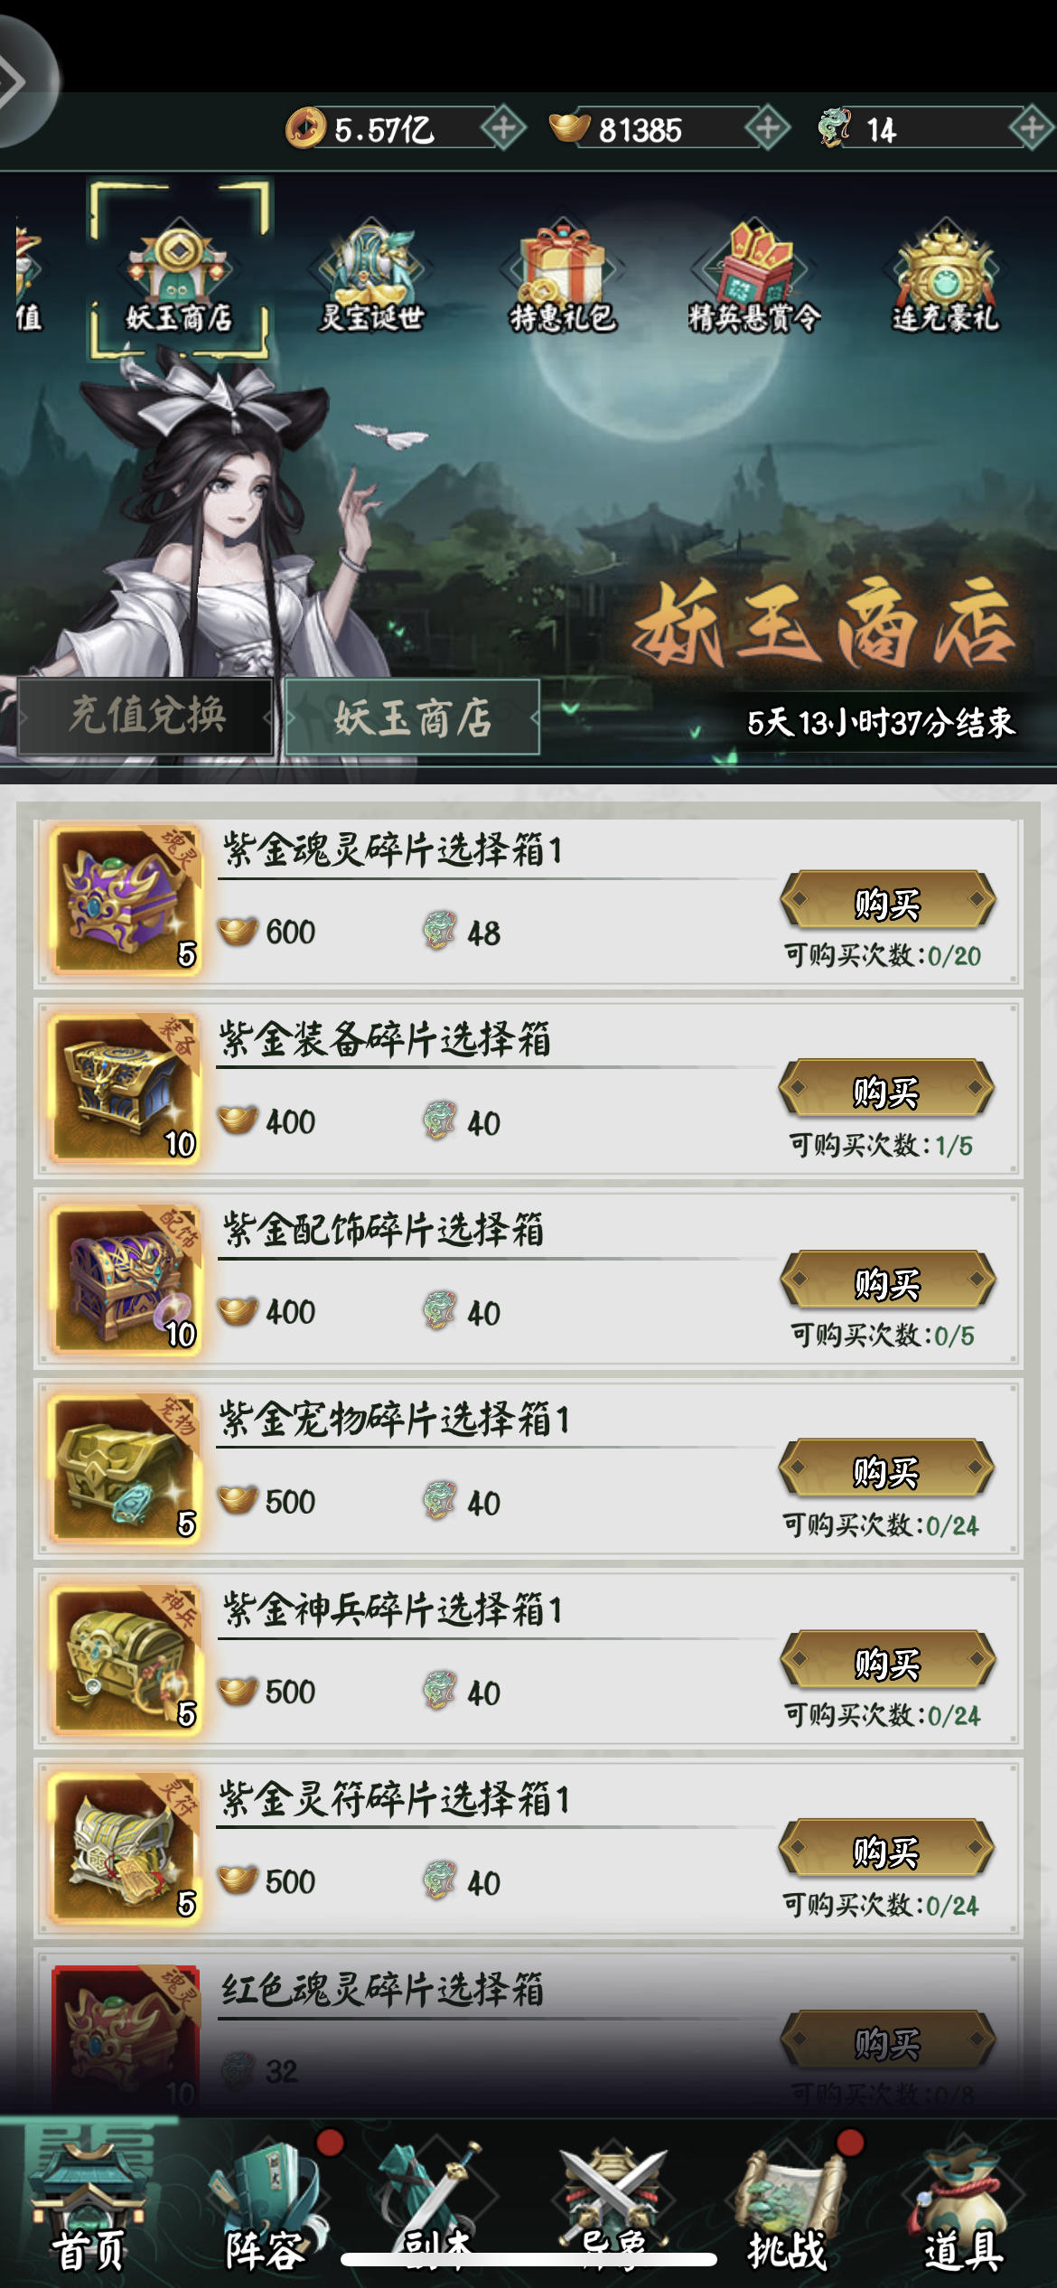Buy 紫金魂灵碎片选择箱1
This screenshot has height=2288, width=1057.
(x=887, y=901)
